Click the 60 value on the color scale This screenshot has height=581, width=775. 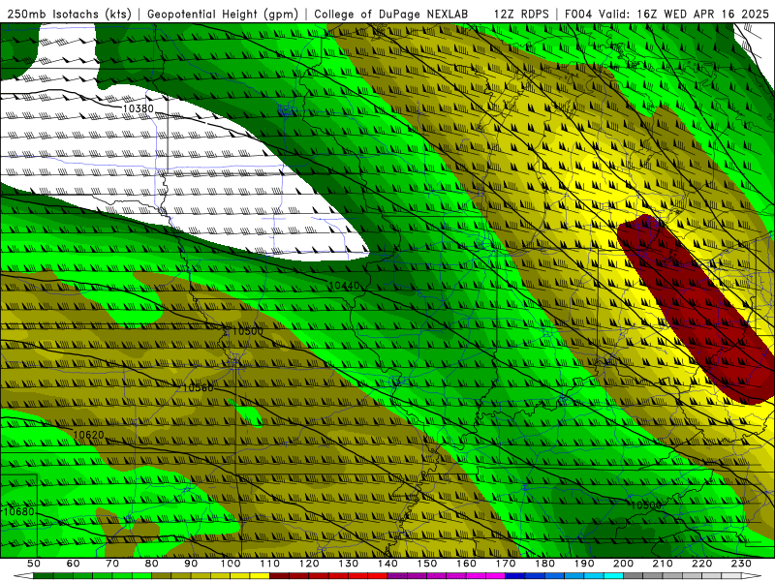[x=73, y=564]
